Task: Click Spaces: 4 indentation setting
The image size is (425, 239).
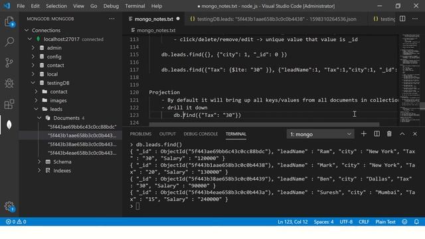Action: click(x=323, y=222)
